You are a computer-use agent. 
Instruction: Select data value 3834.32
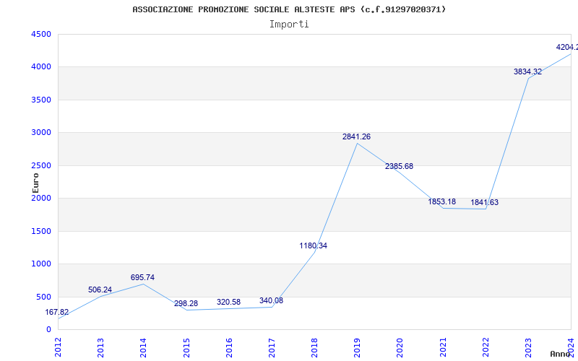click(528, 71)
